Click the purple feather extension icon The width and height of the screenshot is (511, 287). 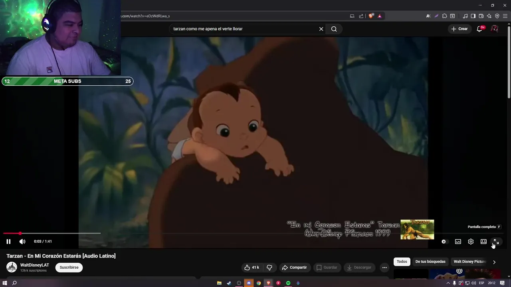coord(436,16)
